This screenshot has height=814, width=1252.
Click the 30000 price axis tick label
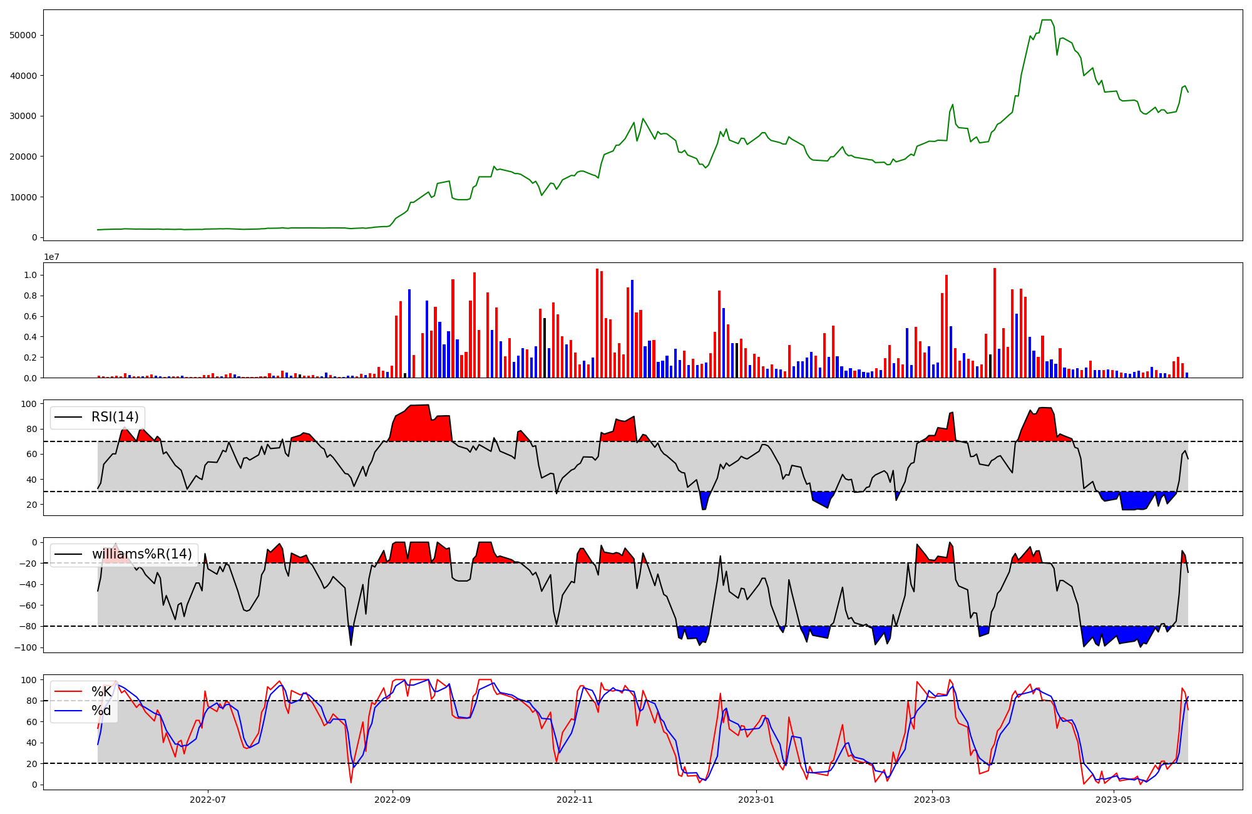tap(23, 116)
